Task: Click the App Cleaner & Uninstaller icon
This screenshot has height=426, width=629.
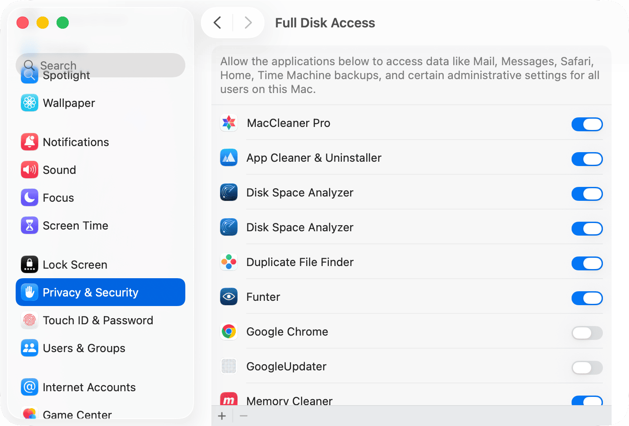Action: 229,158
